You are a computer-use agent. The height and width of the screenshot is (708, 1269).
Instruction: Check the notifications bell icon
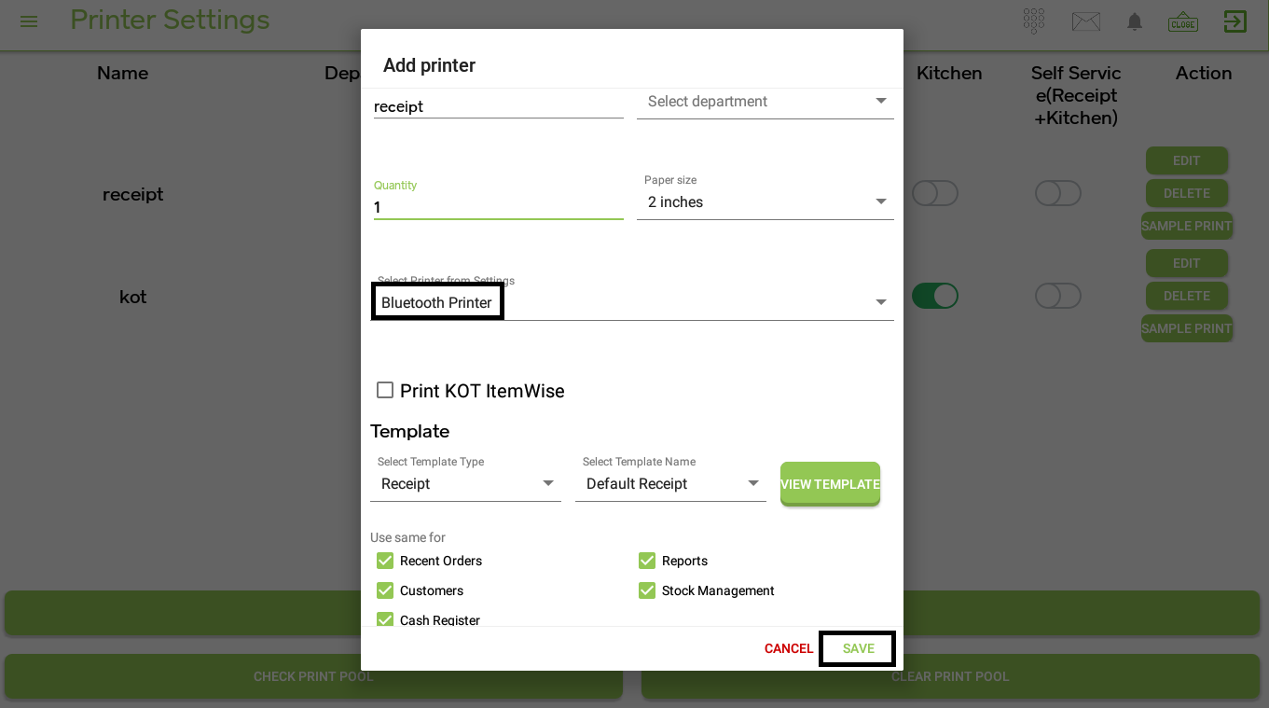(1135, 21)
